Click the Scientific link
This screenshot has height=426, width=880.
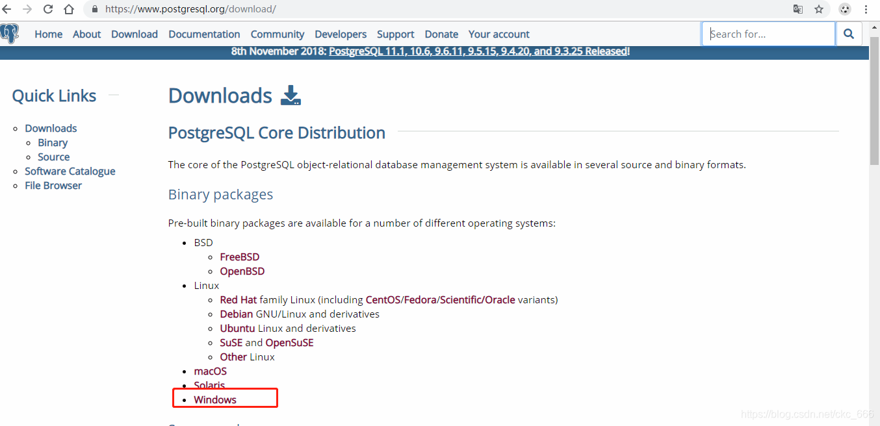[461, 300]
